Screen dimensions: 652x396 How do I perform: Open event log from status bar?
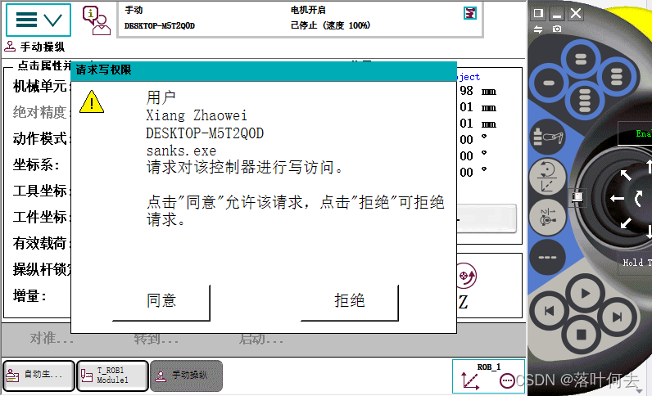click(300, 20)
